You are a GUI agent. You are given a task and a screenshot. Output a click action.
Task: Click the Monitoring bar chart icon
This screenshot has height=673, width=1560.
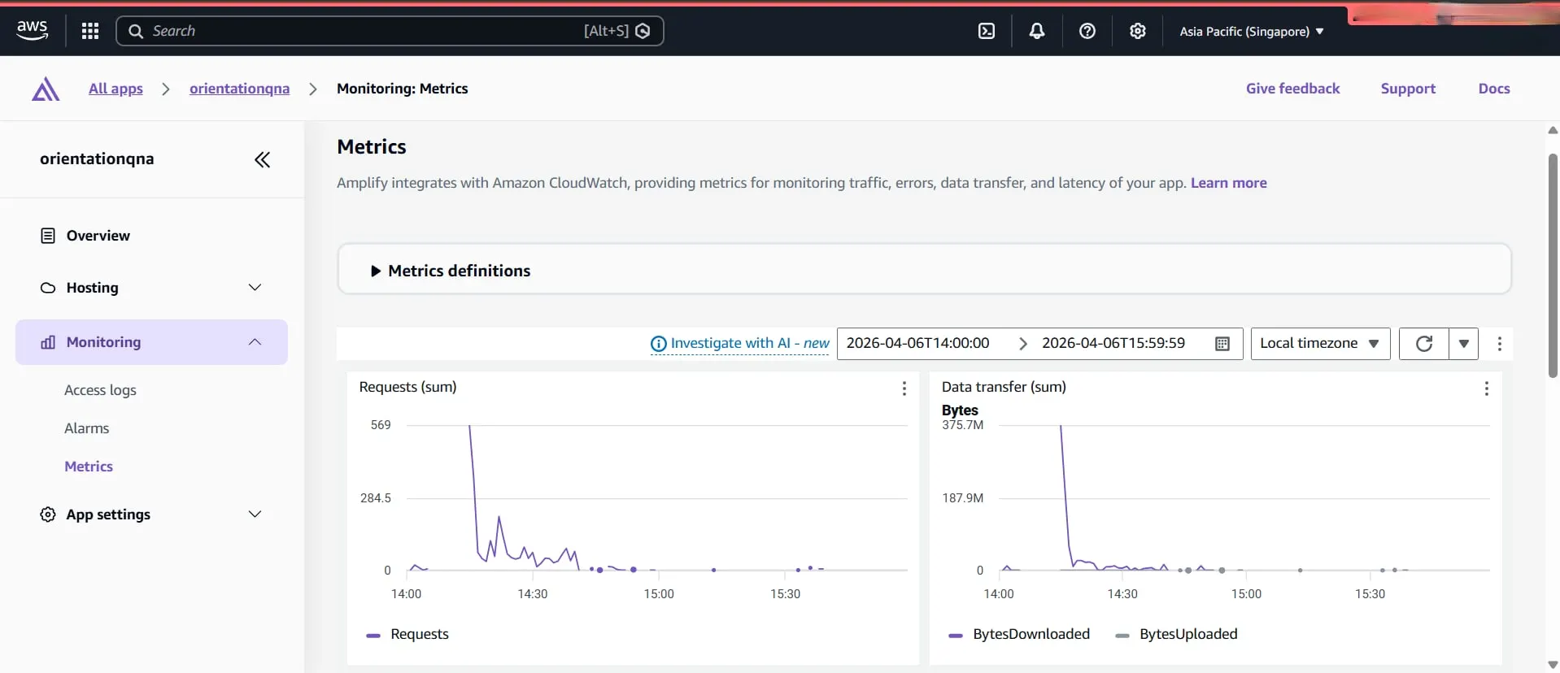(48, 342)
